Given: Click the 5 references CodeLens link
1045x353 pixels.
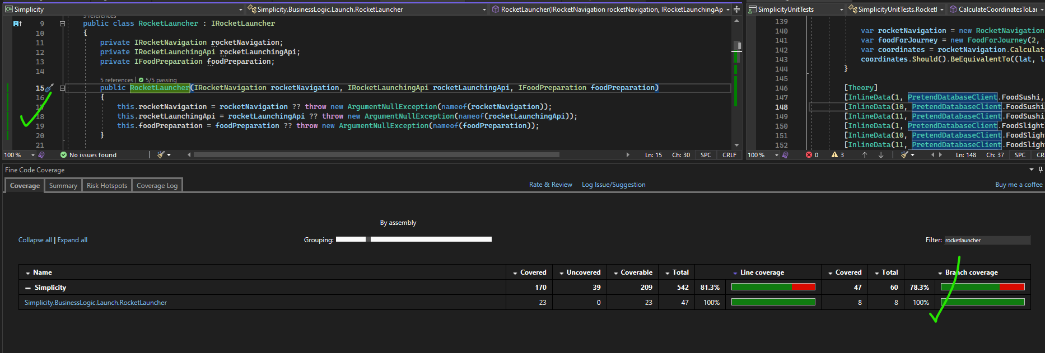Looking at the screenshot, I should (x=116, y=80).
